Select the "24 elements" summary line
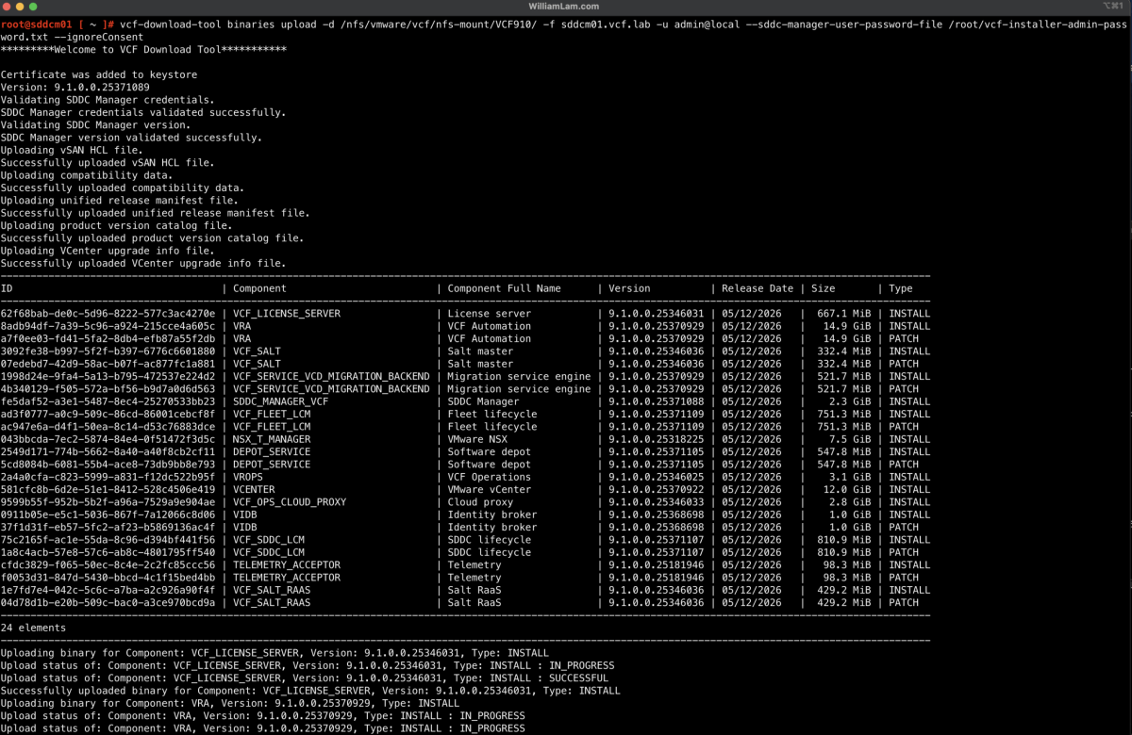Image resolution: width=1132 pixels, height=735 pixels. coord(33,628)
